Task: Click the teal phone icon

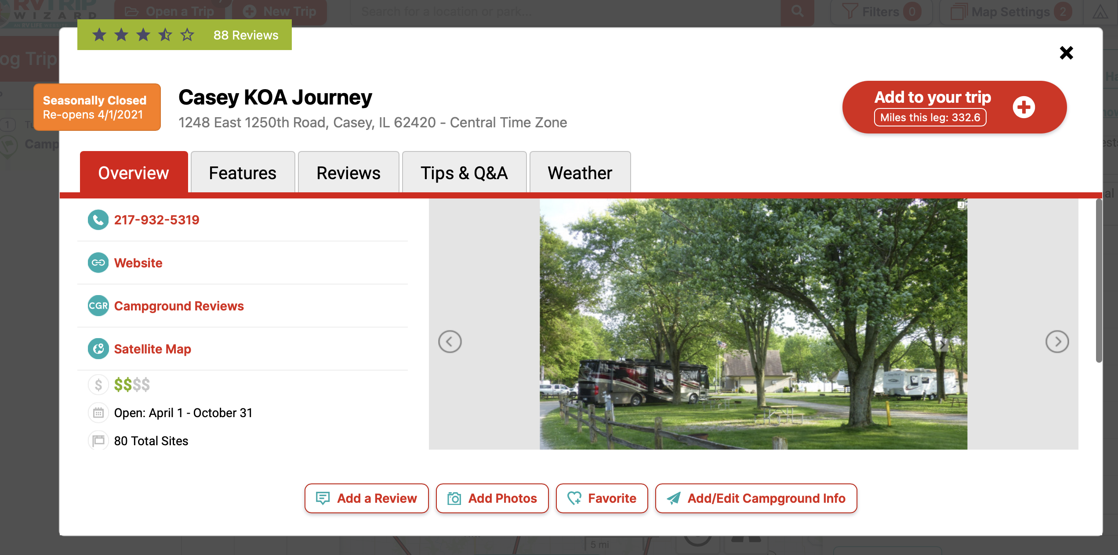Action: (98, 220)
